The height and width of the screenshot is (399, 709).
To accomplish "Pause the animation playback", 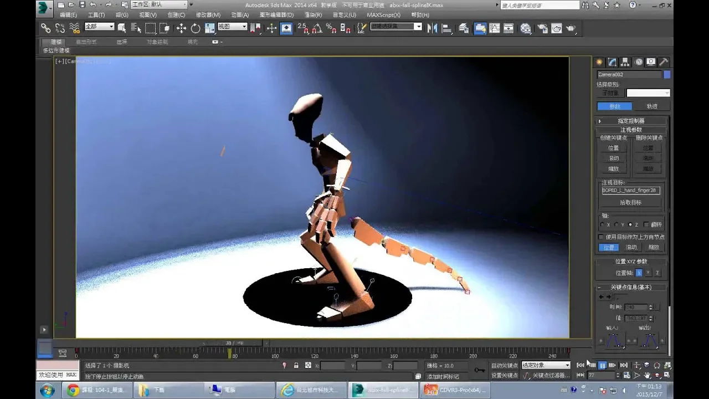I will pyautogui.click(x=602, y=365).
